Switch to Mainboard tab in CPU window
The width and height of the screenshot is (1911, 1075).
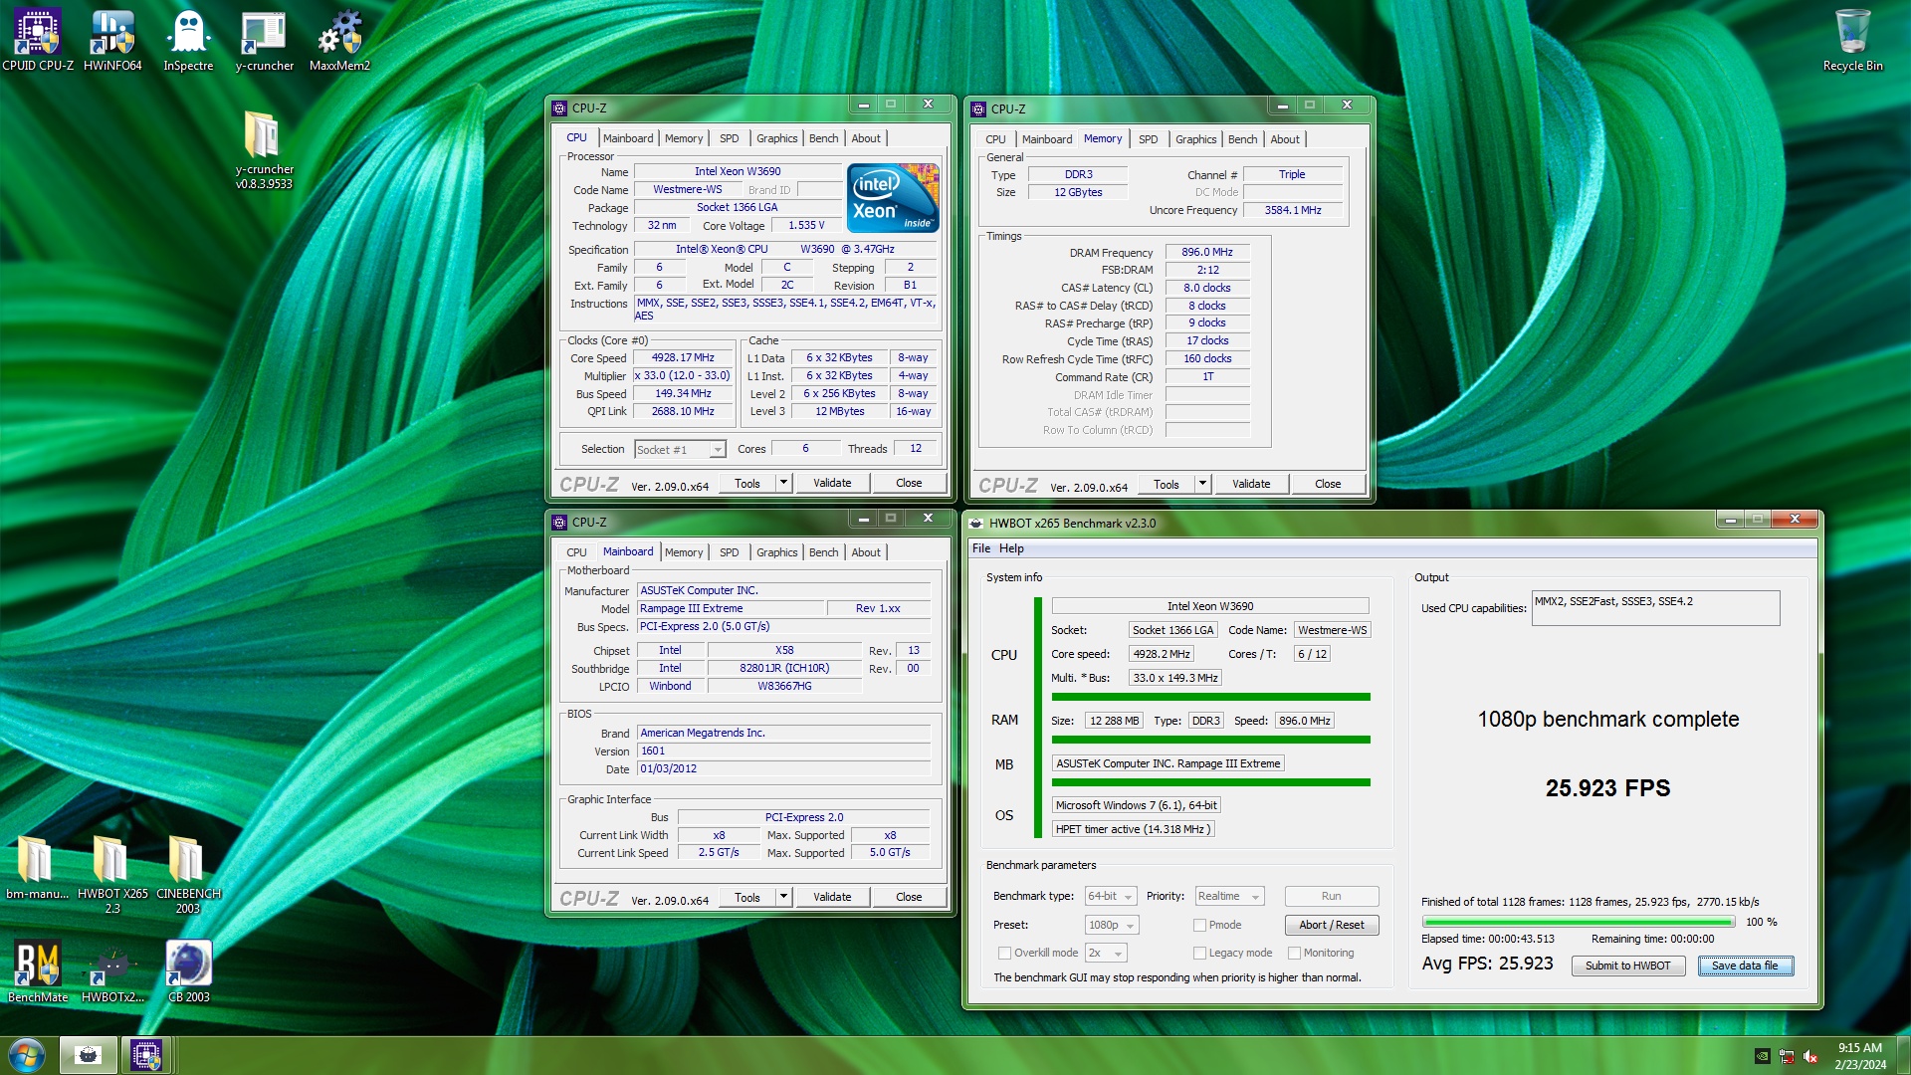pos(628,138)
